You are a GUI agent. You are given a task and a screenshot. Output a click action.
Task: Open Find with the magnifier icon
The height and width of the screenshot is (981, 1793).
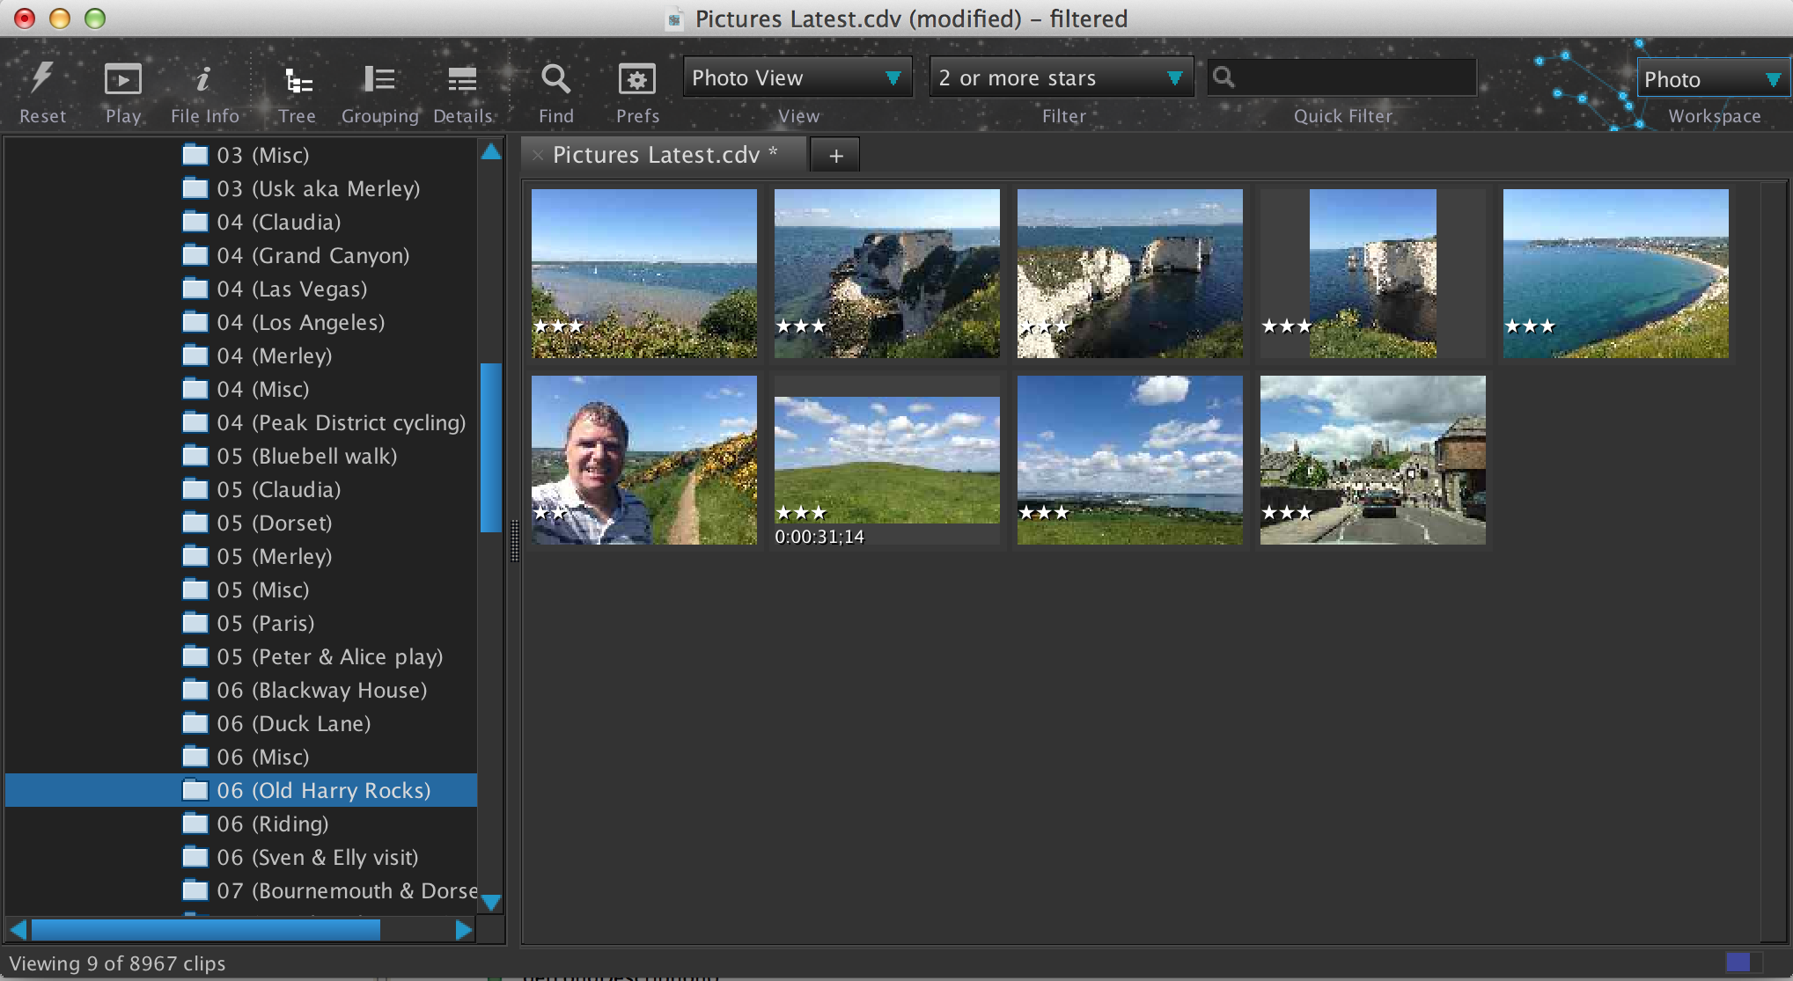pos(555,80)
